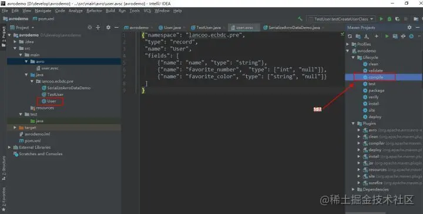The image size is (423, 214).
Task: Expand the target folder
Action: click(15, 128)
